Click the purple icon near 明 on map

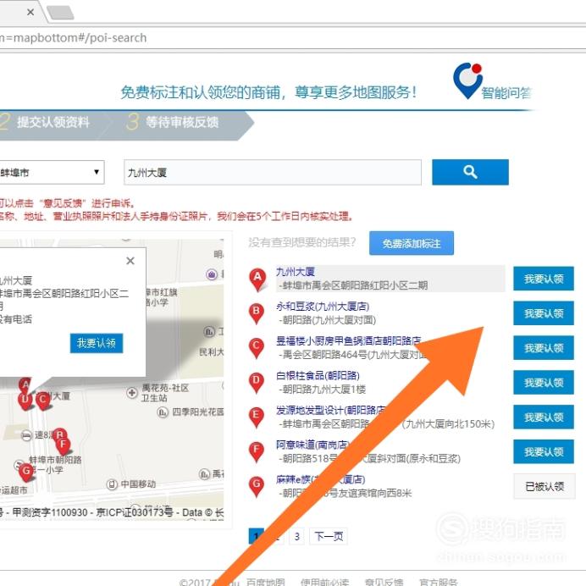[212, 274]
